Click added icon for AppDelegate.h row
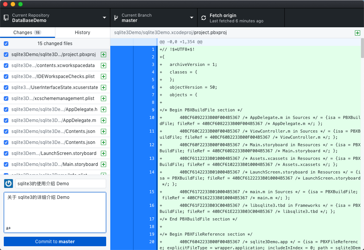 (104, 109)
